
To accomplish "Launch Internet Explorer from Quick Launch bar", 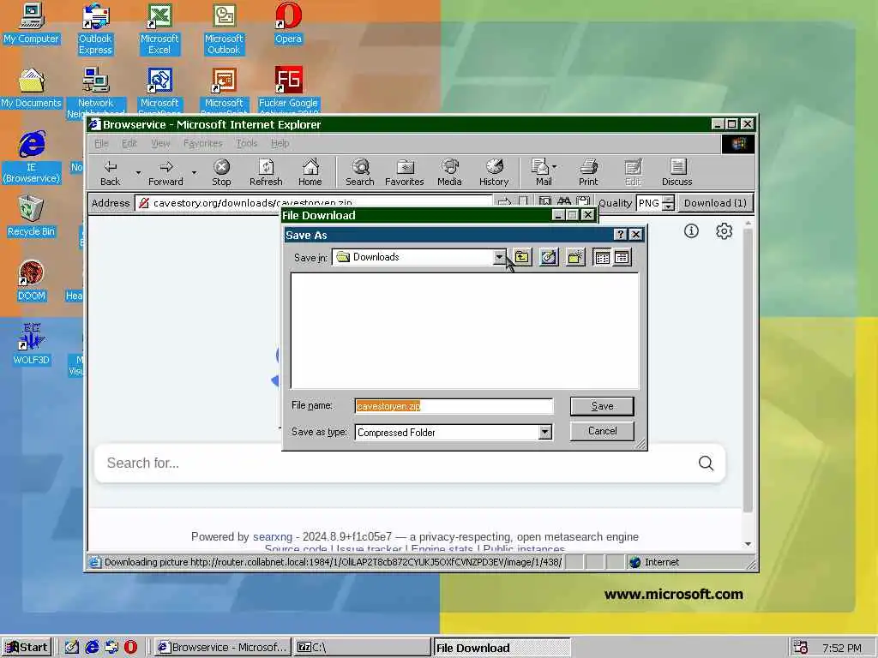I will point(92,648).
